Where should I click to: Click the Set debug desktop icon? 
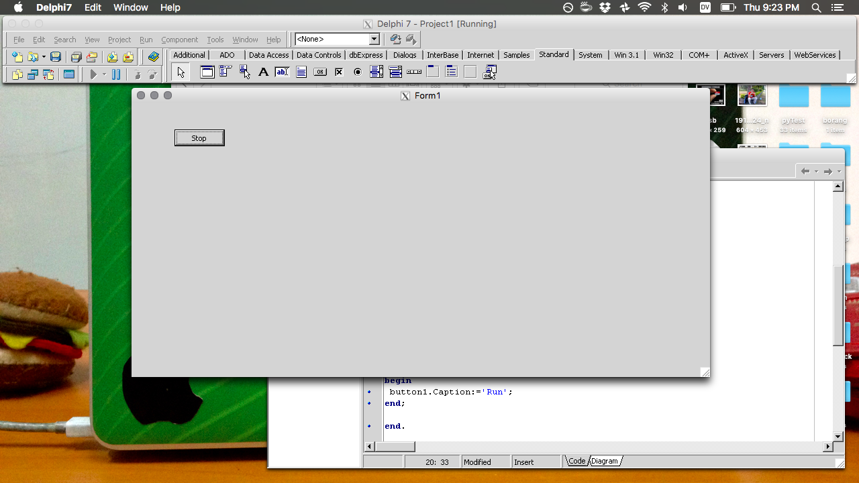[x=411, y=40]
